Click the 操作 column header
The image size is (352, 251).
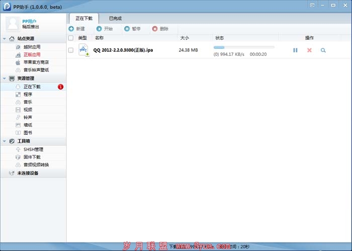309,38
